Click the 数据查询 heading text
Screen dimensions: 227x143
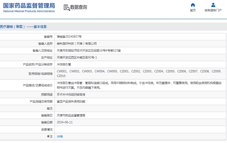pos(78,7)
